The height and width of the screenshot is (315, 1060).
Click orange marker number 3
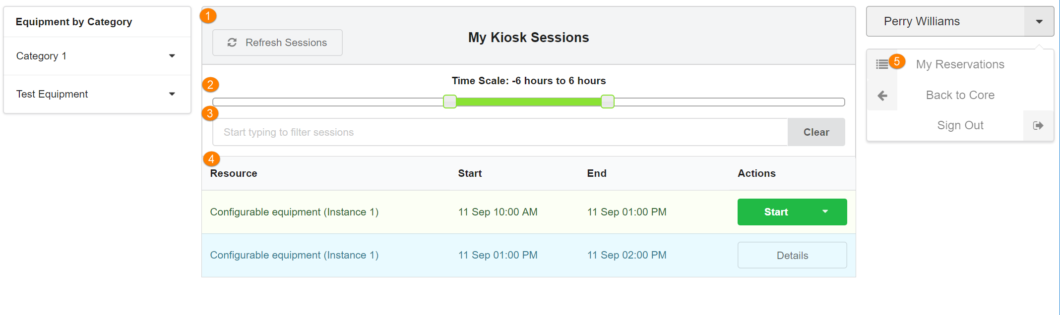click(210, 113)
